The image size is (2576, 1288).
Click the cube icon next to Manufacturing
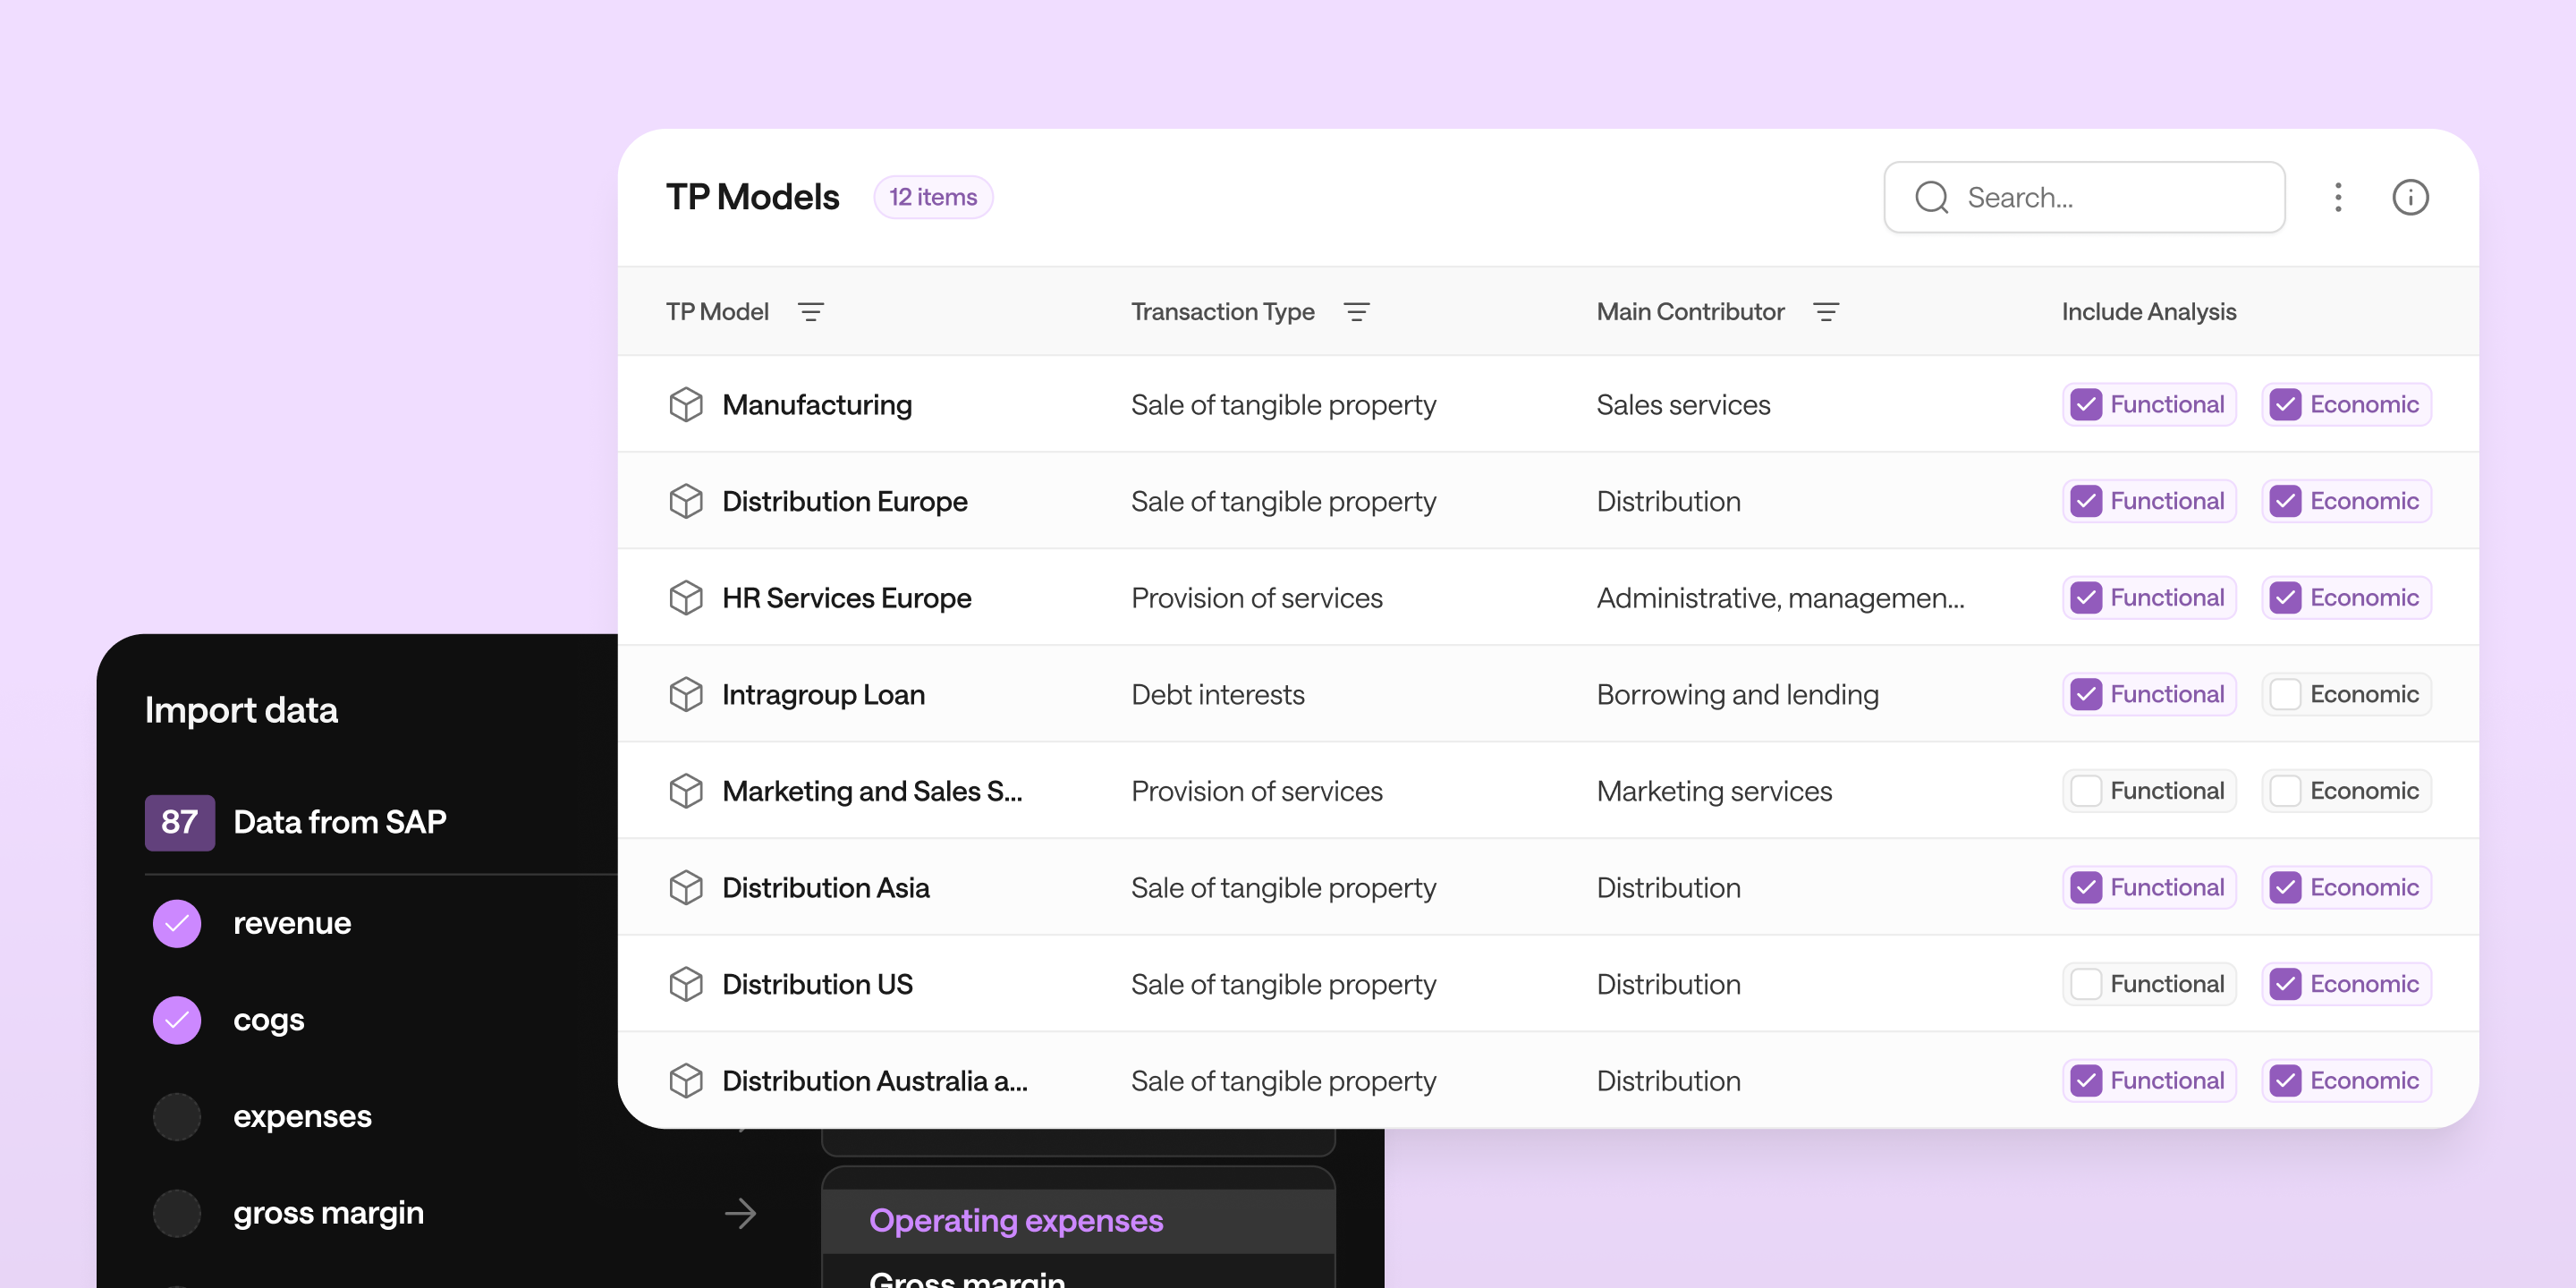click(x=686, y=404)
